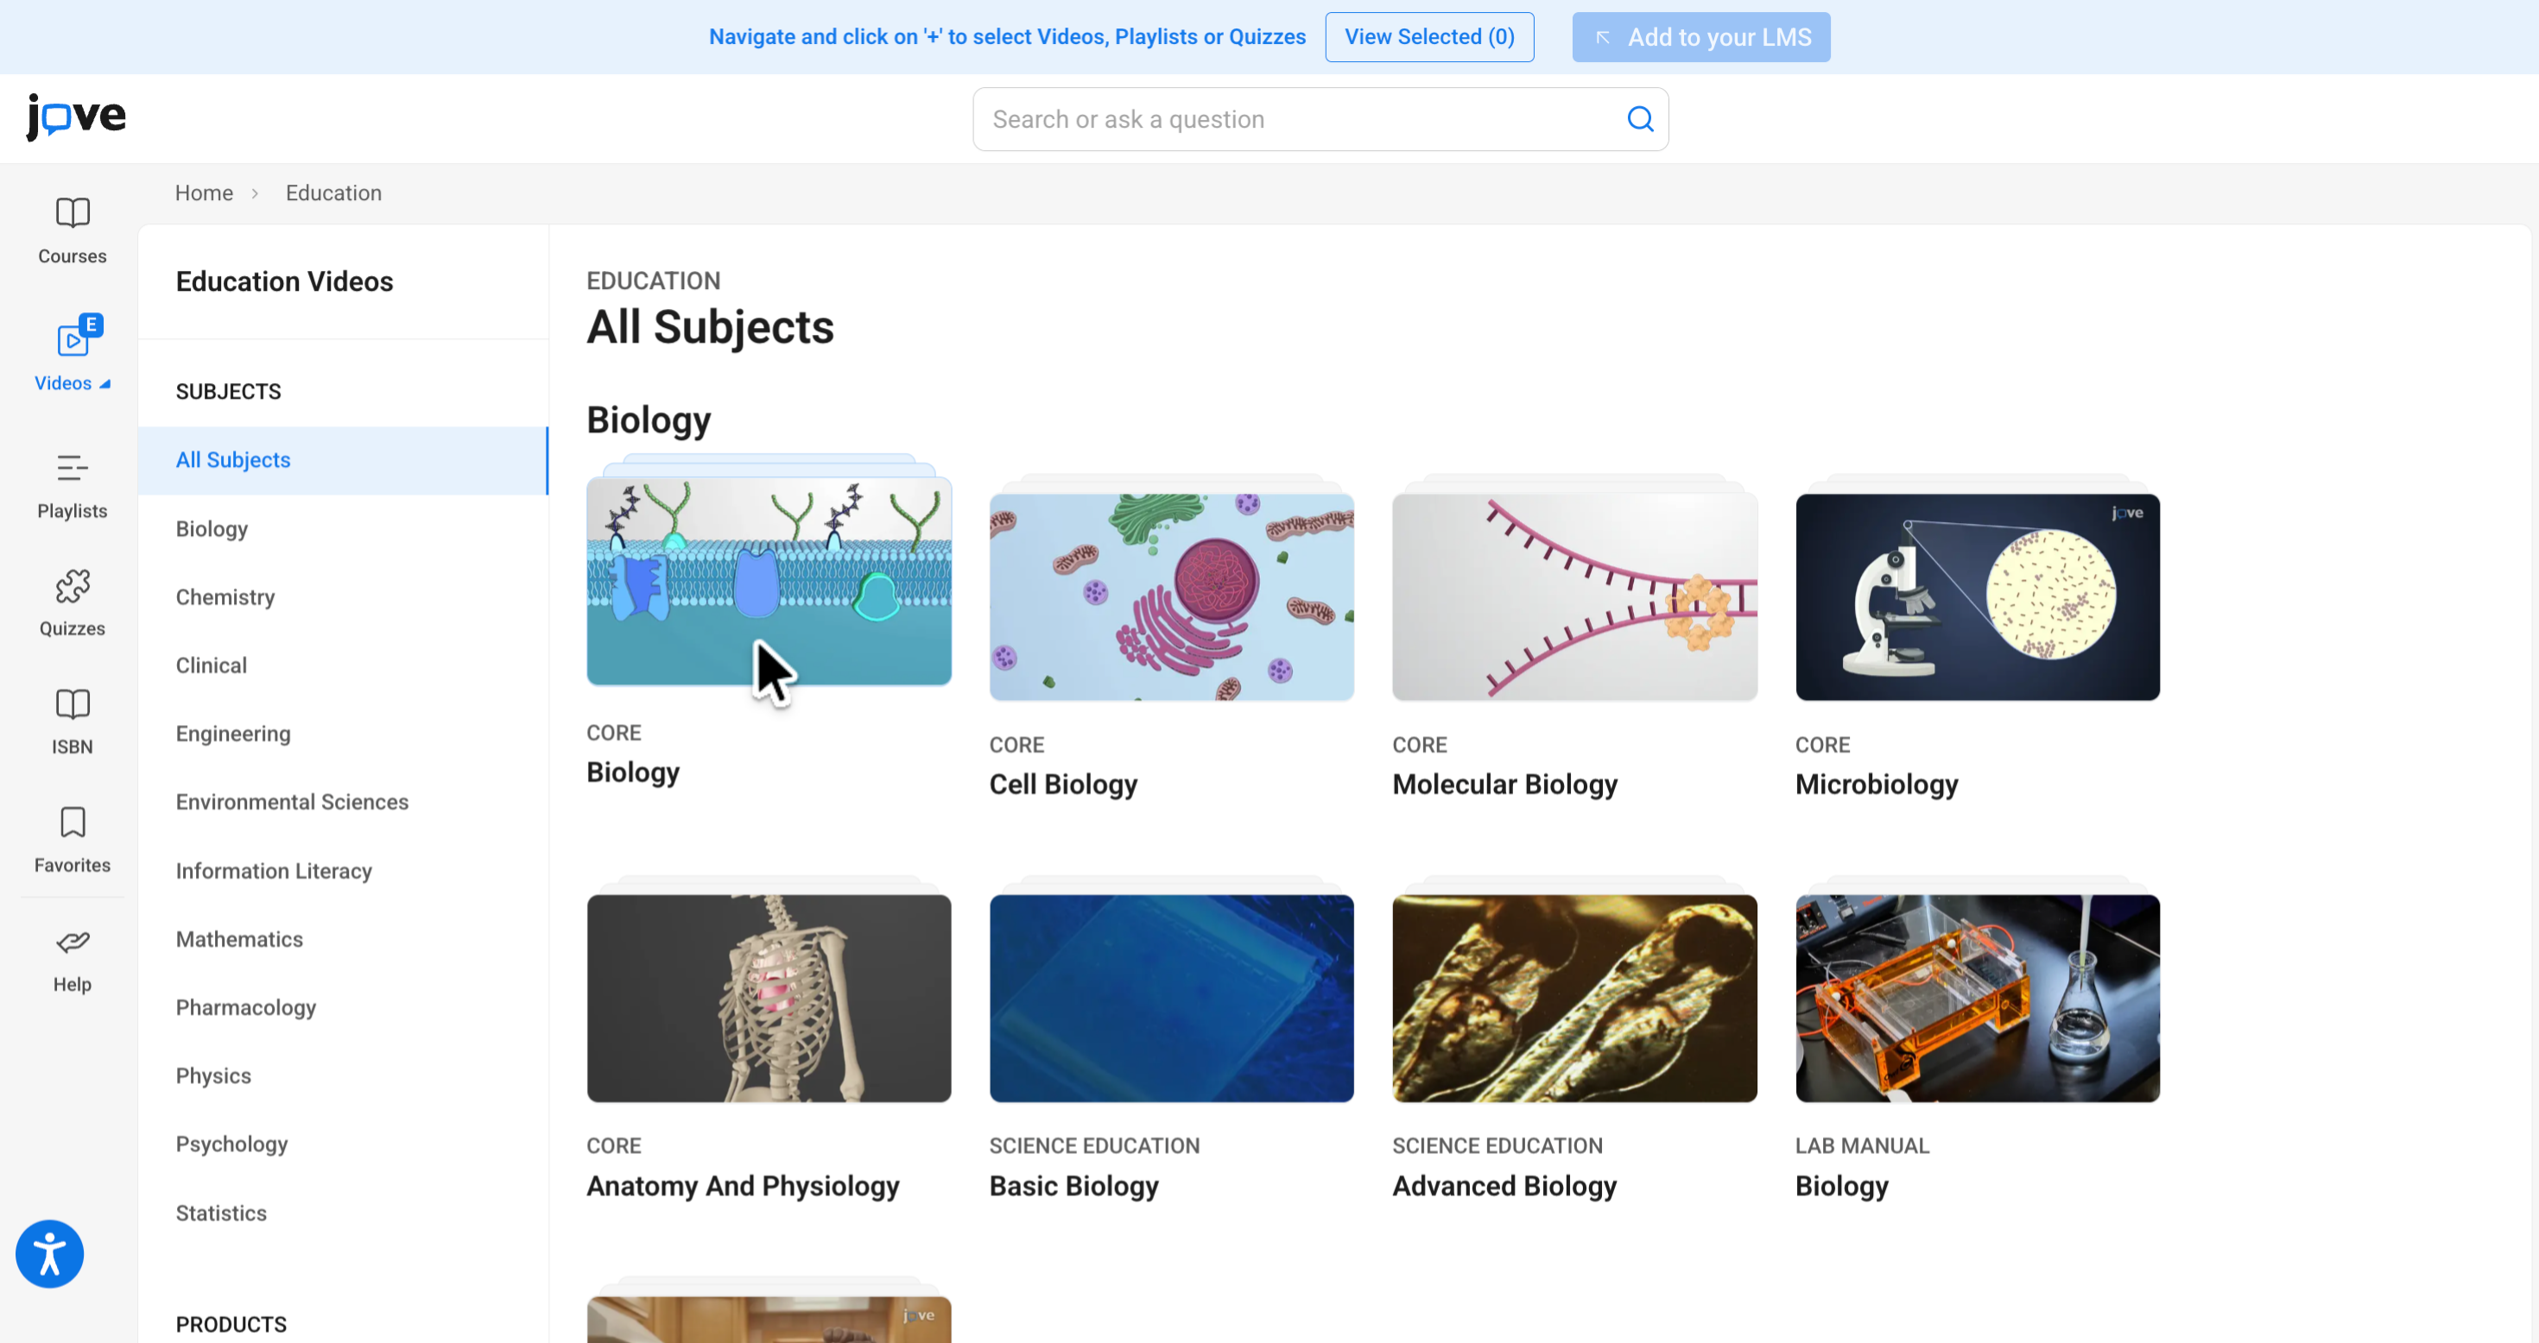The width and height of the screenshot is (2539, 1343).
Task: Open Core Biology membrane thumbnail
Action: (769, 582)
